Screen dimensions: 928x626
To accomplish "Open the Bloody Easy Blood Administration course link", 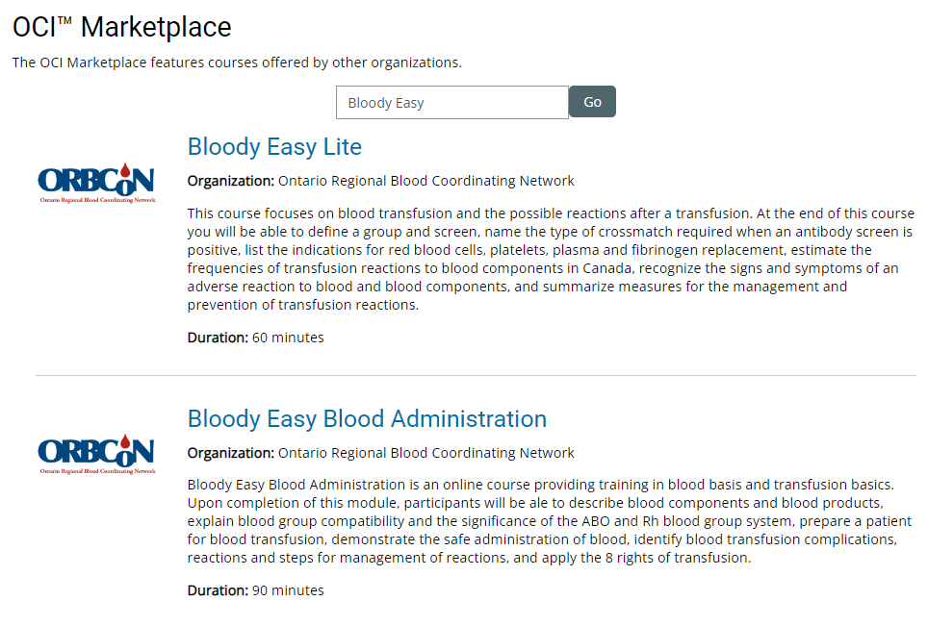I will 367,419.
